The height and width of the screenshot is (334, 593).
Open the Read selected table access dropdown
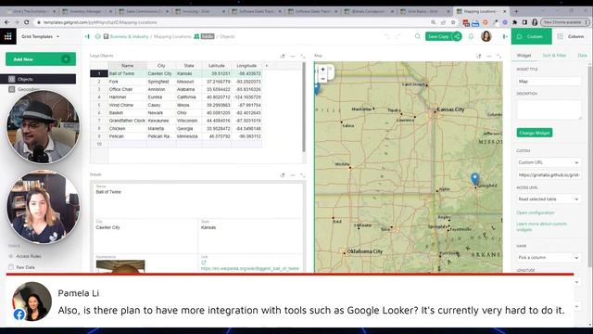point(549,199)
